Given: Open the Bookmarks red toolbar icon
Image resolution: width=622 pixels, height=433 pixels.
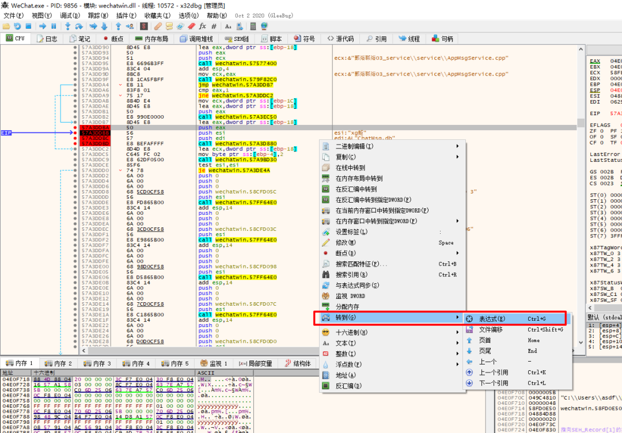Looking at the screenshot, I should [192, 26].
